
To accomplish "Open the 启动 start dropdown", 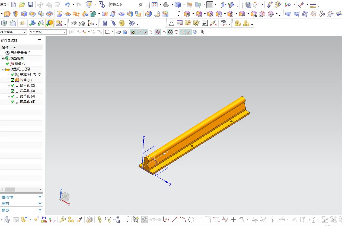I will [x=4, y=5].
